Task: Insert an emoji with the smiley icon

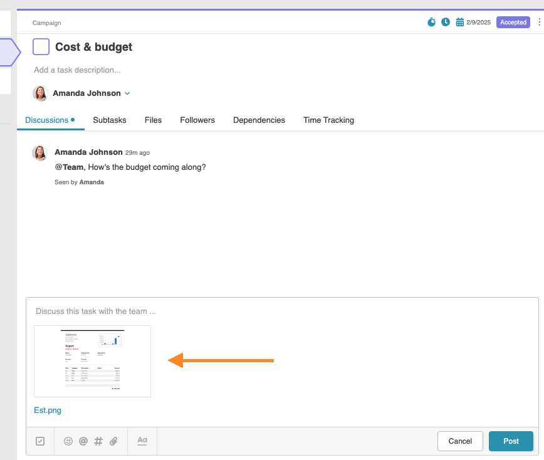Action: click(68, 441)
